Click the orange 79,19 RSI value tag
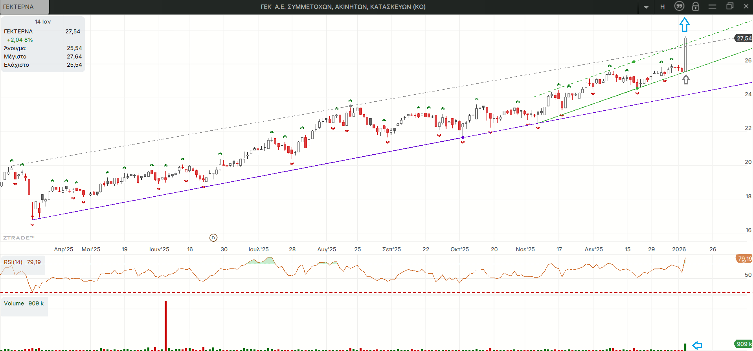This screenshot has width=753, height=351. [x=744, y=259]
